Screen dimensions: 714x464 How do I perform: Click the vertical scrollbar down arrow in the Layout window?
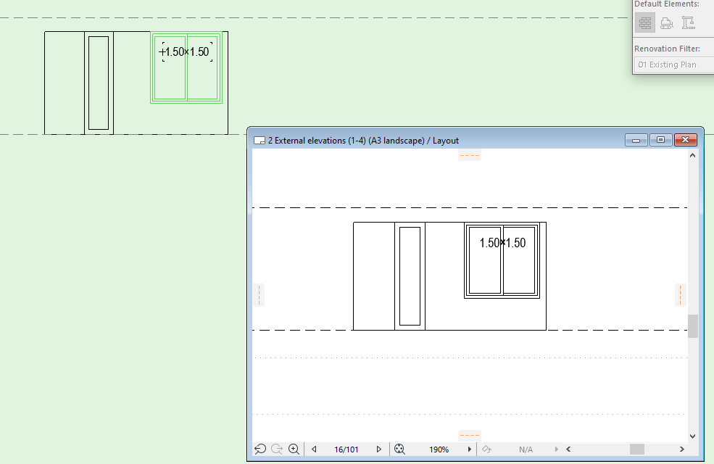[692, 436]
